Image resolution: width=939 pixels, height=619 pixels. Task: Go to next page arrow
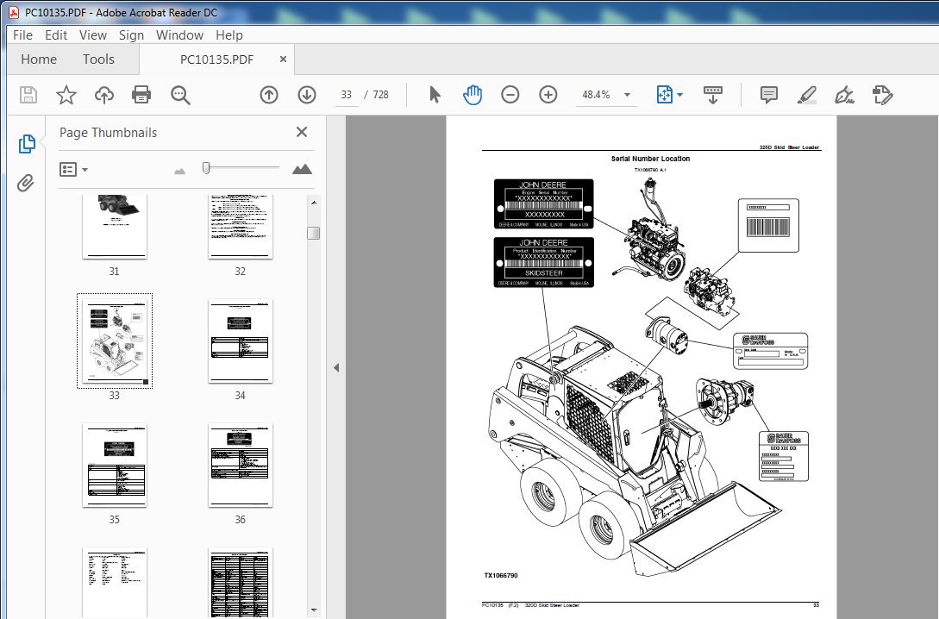pos(307,95)
